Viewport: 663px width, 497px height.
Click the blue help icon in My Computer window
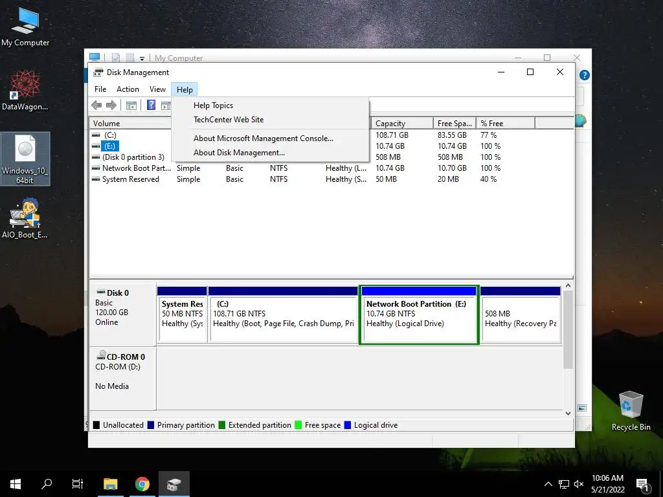(585, 75)
